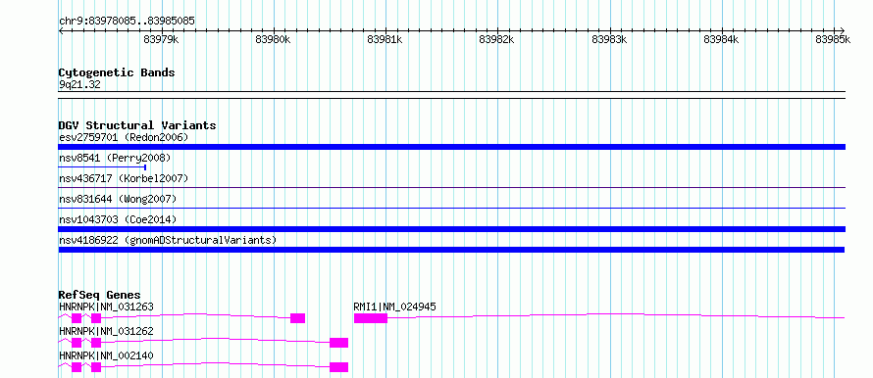Open the HNRNPK|NM_002140 transcript label
Viewport: 873px width, 378px height.
(106, 355)
